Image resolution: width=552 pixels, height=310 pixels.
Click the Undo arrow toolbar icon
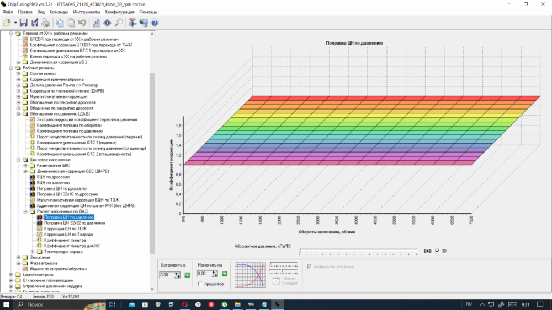click(82, 23)
